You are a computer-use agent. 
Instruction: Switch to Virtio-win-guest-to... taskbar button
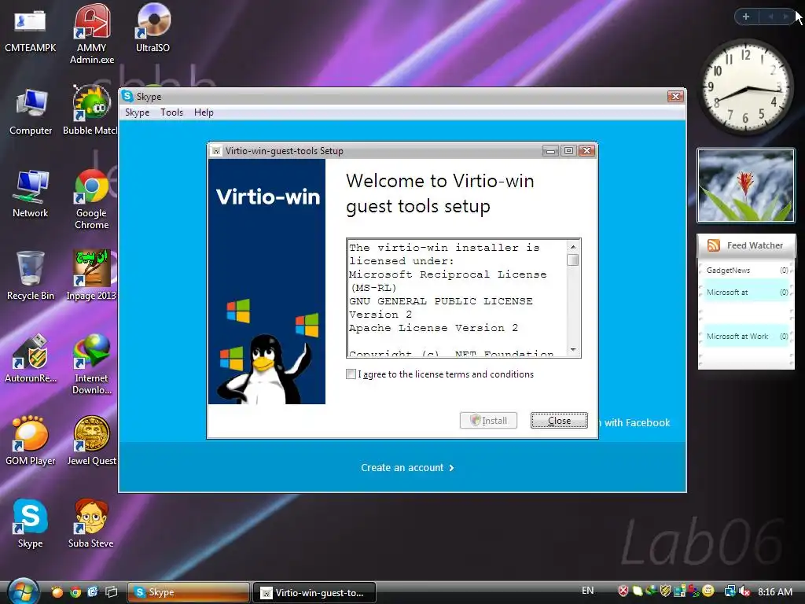[314, 592]
